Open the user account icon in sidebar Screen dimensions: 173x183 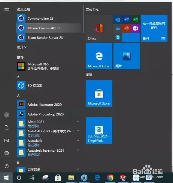coord(7,115)
